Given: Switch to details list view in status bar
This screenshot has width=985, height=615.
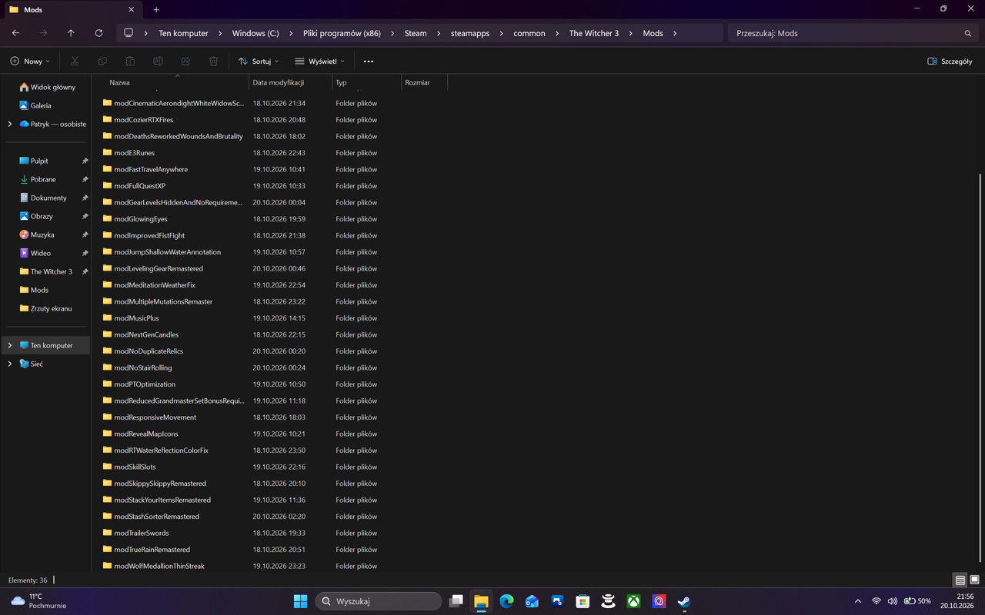Looking at the screenshot, I should 960,580.
